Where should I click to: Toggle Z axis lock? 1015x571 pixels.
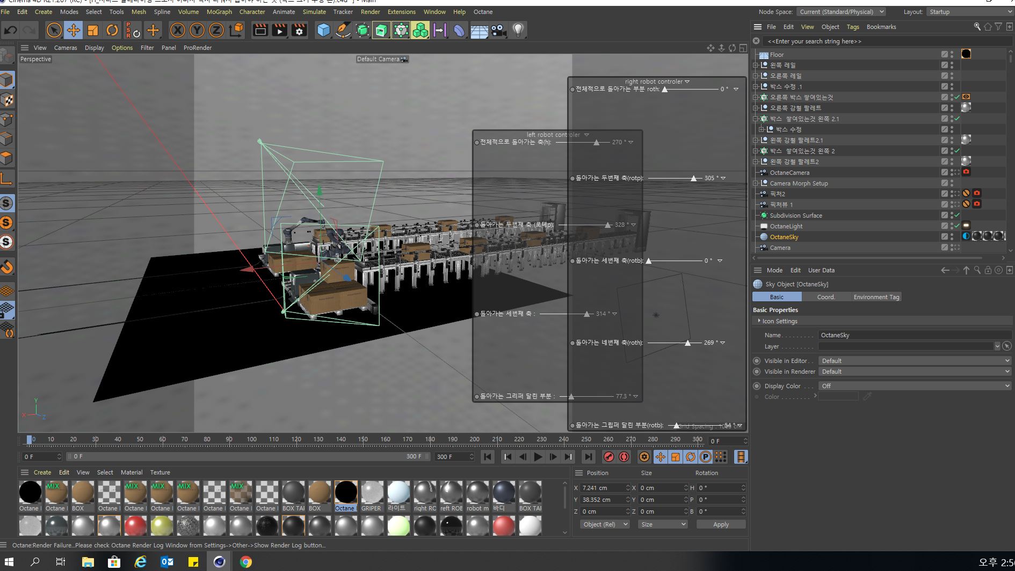click(x=216, y=31)
